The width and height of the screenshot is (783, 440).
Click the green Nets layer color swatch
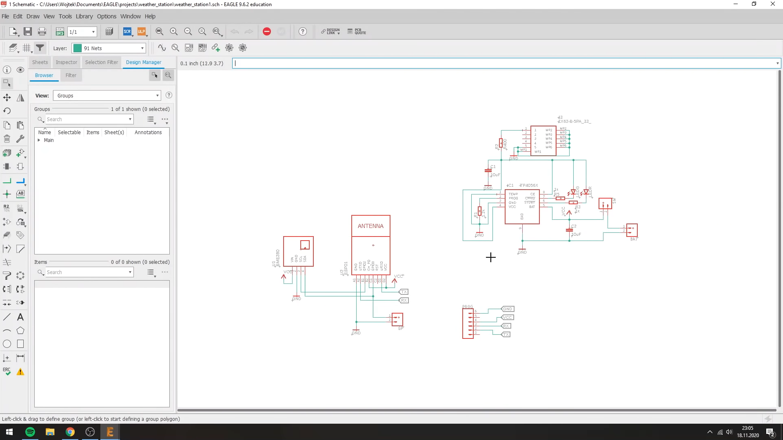(x=78, y=48)
